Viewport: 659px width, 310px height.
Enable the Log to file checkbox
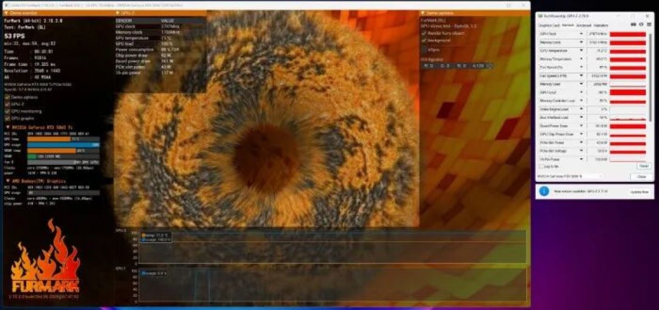[x=542, y=167]
